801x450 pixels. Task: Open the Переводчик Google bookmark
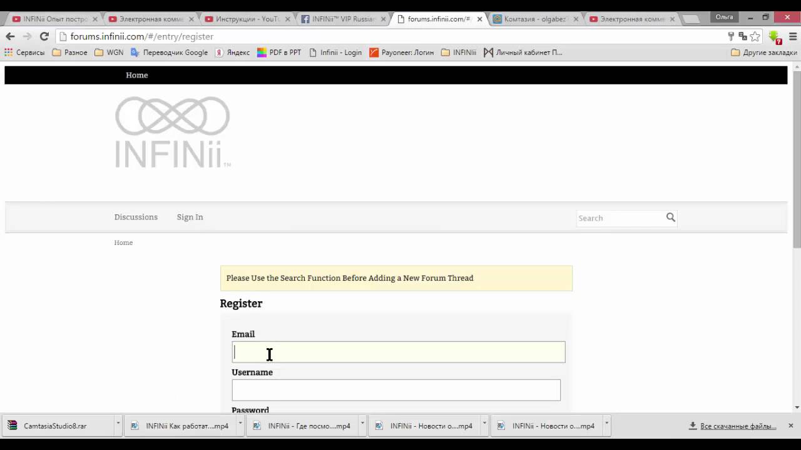coord(169,52)
